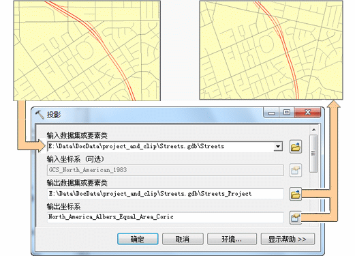355x256 pixels.
Task: Click the dialog vertical scrollbar thumb
Action: 313,154
